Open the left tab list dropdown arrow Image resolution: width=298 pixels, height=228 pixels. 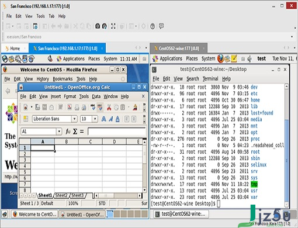point(146,47)
